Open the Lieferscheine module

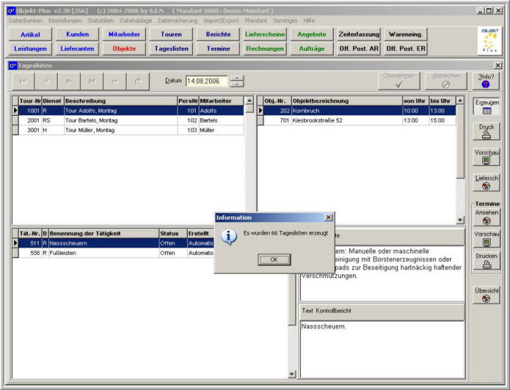pos(265,34)
